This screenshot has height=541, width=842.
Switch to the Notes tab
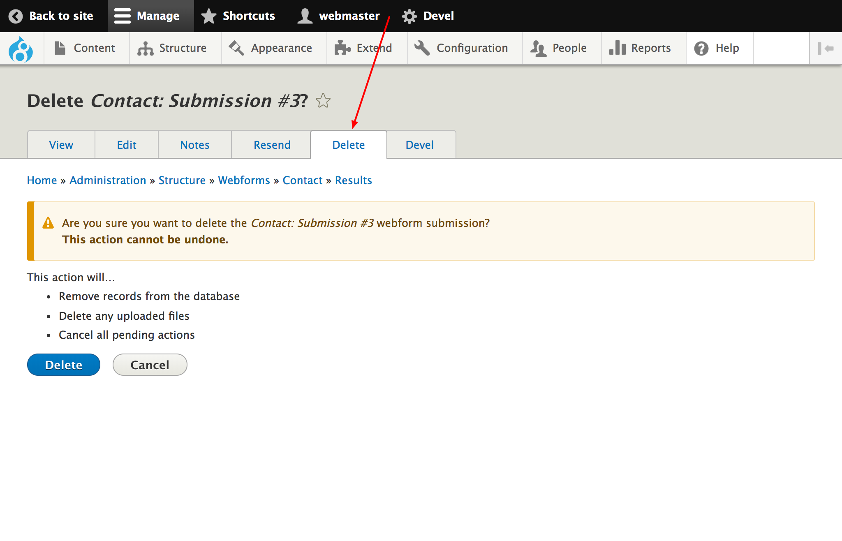coord(195,145)
